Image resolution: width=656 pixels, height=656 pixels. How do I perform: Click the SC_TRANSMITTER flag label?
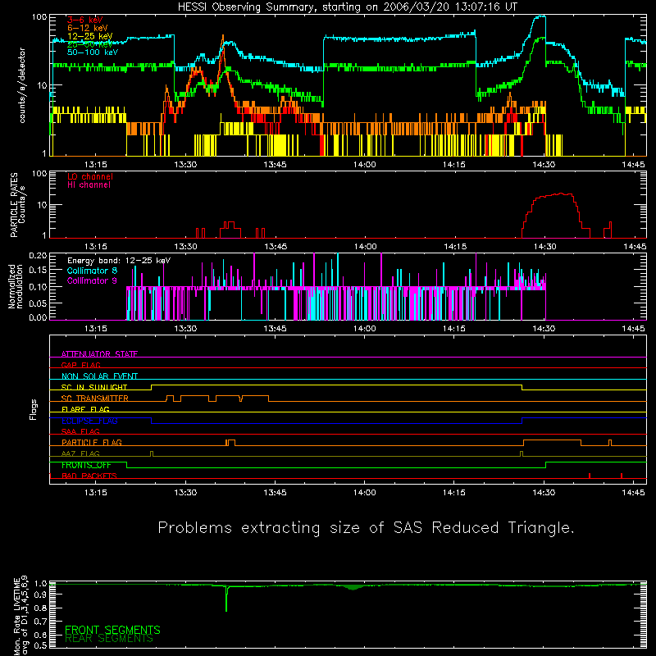tap(95, 399)
